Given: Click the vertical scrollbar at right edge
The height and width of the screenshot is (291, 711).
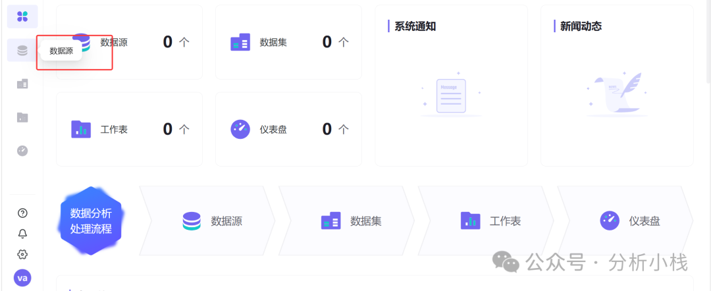Looking at the screenshot, I should coord(708,43).
